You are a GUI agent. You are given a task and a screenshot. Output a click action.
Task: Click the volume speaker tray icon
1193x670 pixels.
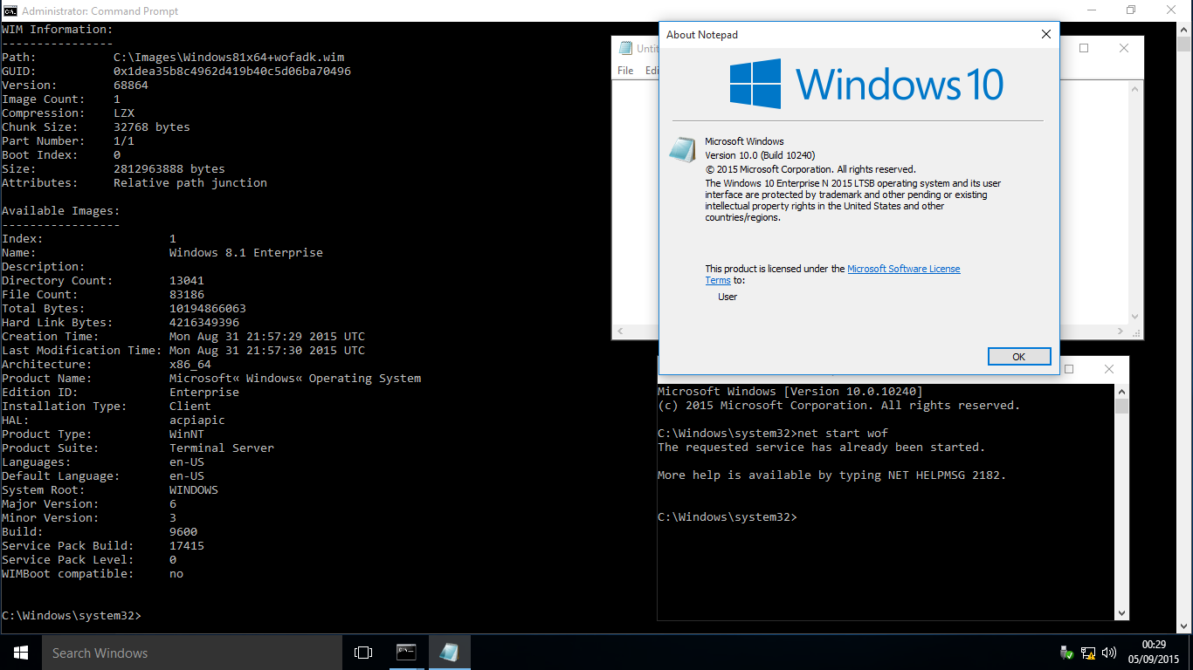coord(1109,653)
